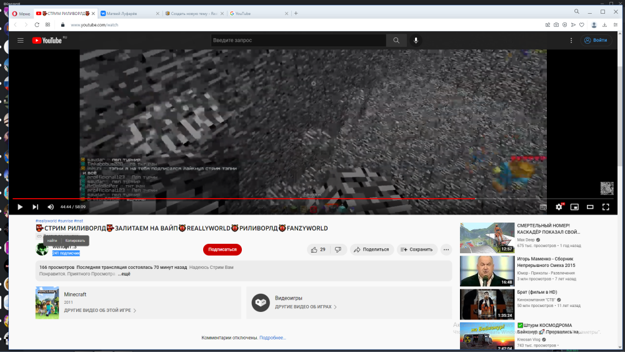
Task: Open ДРУГИЕ ВИДЕО ОБ ИГРАХ link
Action: [x=306, y=307]
